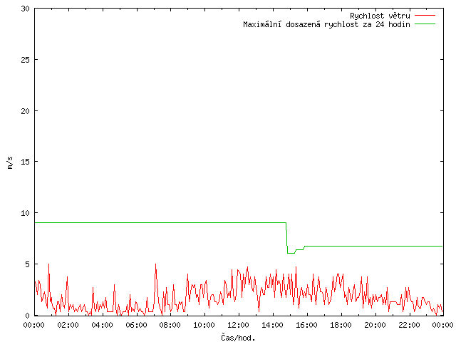
Task: Click the x-axis title 'Čas/hod.'
Action: click(x=238, y=338)
